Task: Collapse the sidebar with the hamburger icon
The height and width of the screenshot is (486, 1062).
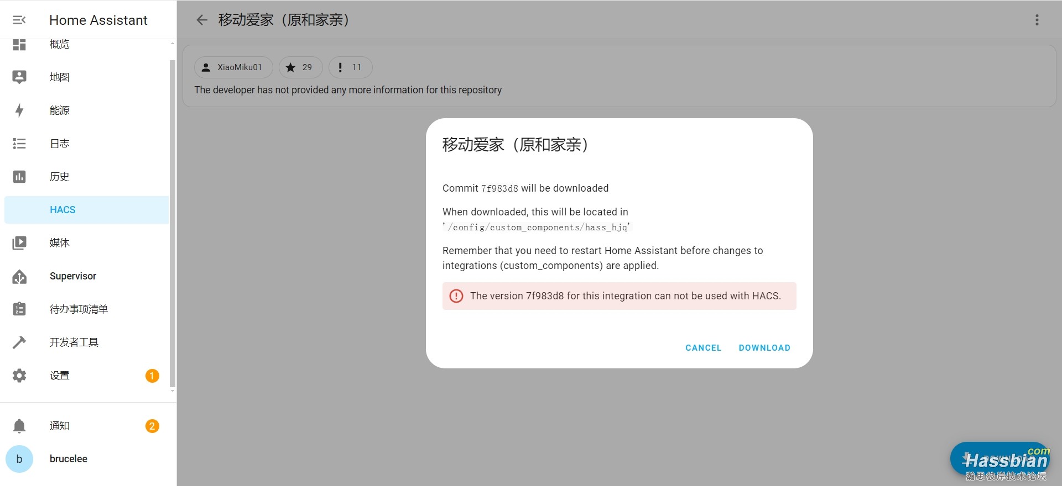Action: 19,20
